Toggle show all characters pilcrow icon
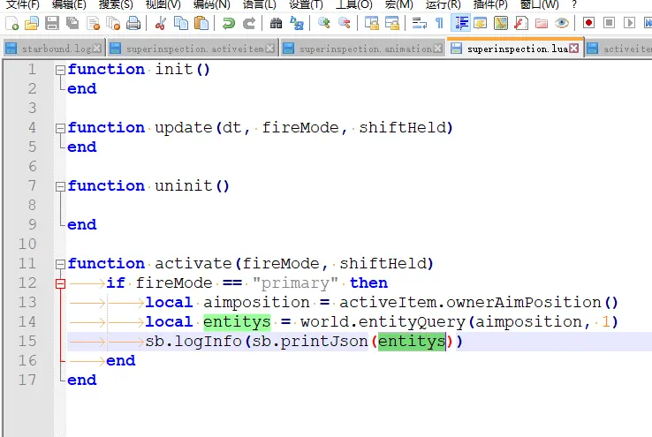652x437 pixels. 439,23
